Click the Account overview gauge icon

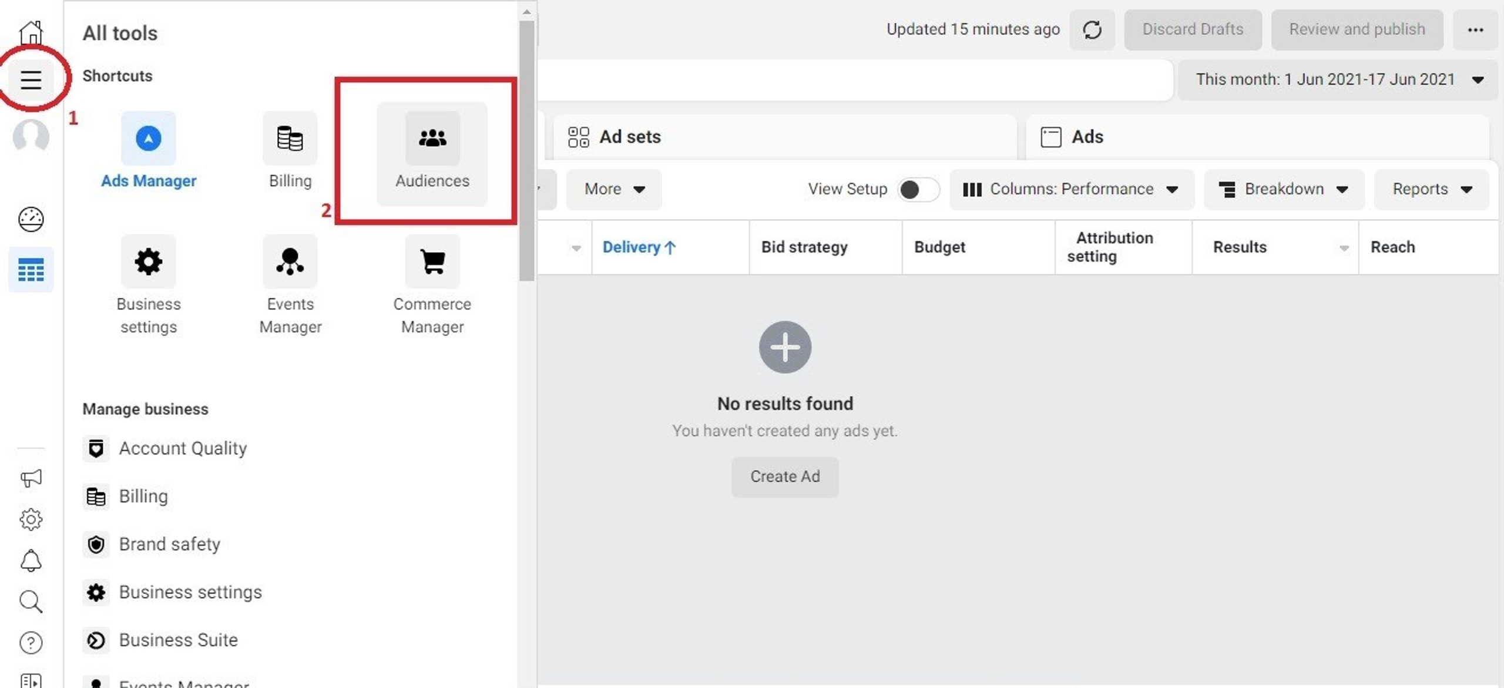pos(31,220)
